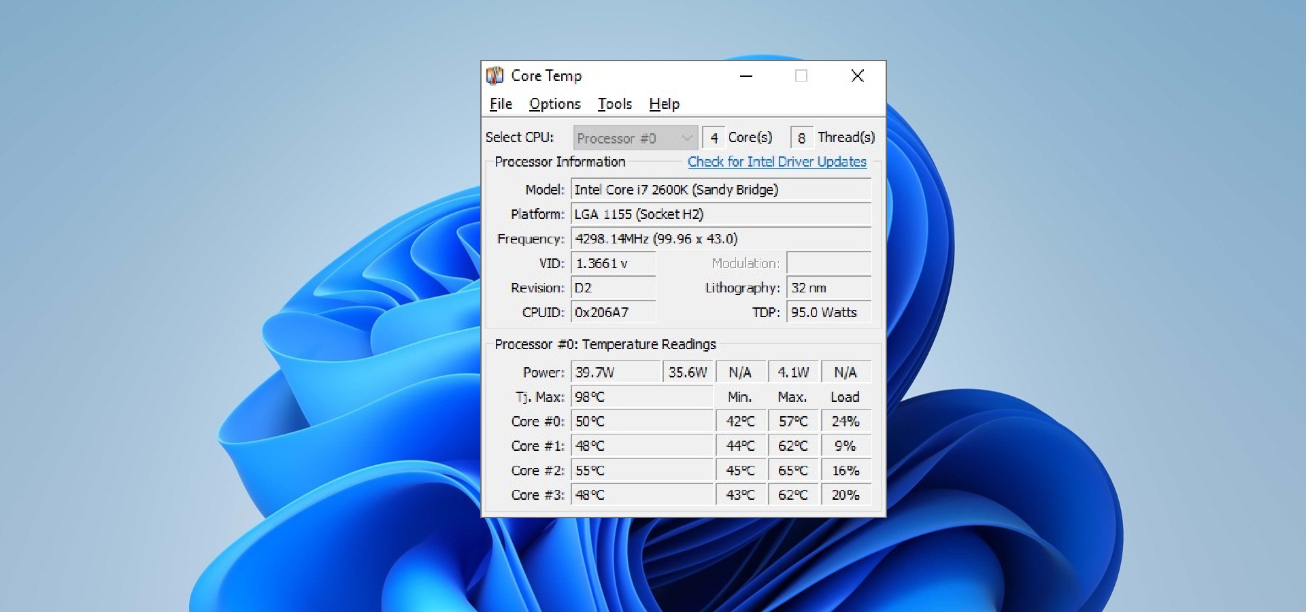Open the File menu
Screen dimensions: 1306x612
coord(501,104)
